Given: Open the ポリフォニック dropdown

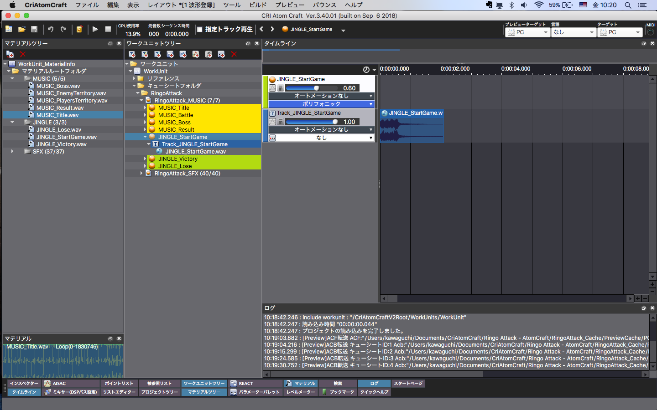Looking at the screenshot, I should (321, 104).
